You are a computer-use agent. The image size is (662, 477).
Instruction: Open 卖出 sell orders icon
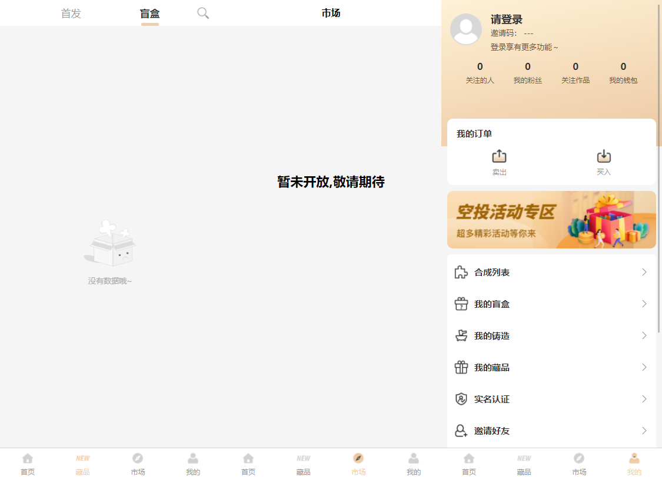coord(499,156)
